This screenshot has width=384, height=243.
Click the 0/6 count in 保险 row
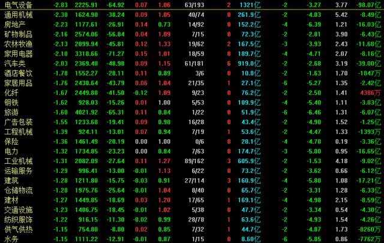pyautogui.click(x=200, y=142)
